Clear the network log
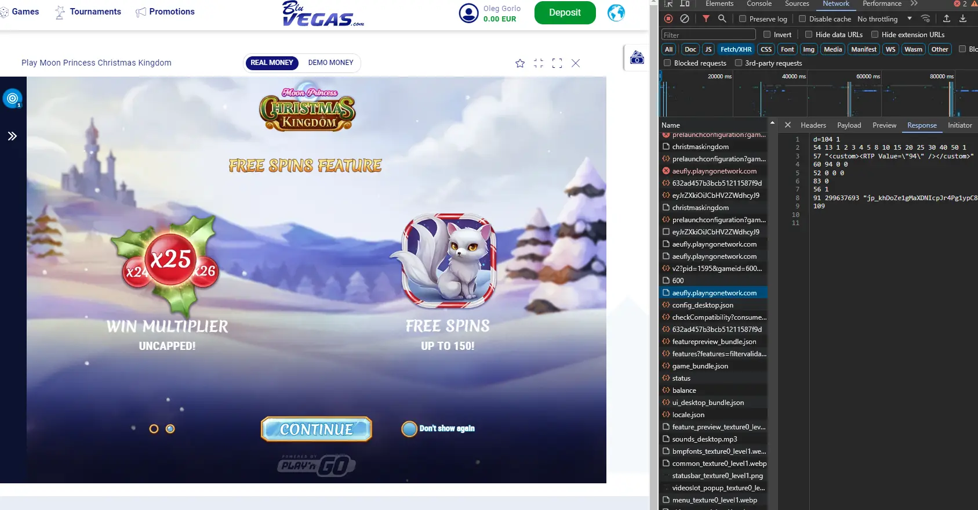 pos(685,19)
